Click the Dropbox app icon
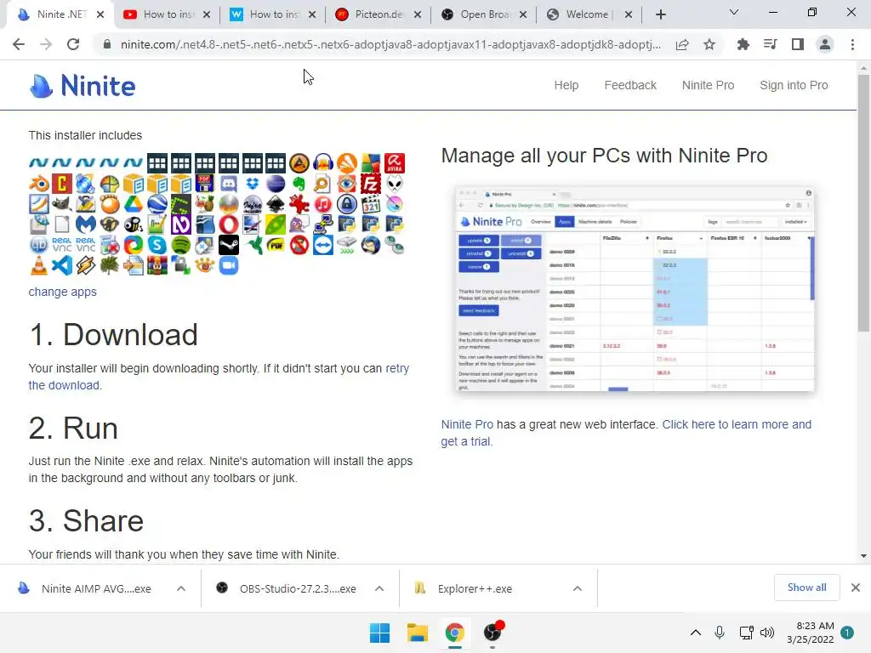871x653 pixels. [252, 184]
